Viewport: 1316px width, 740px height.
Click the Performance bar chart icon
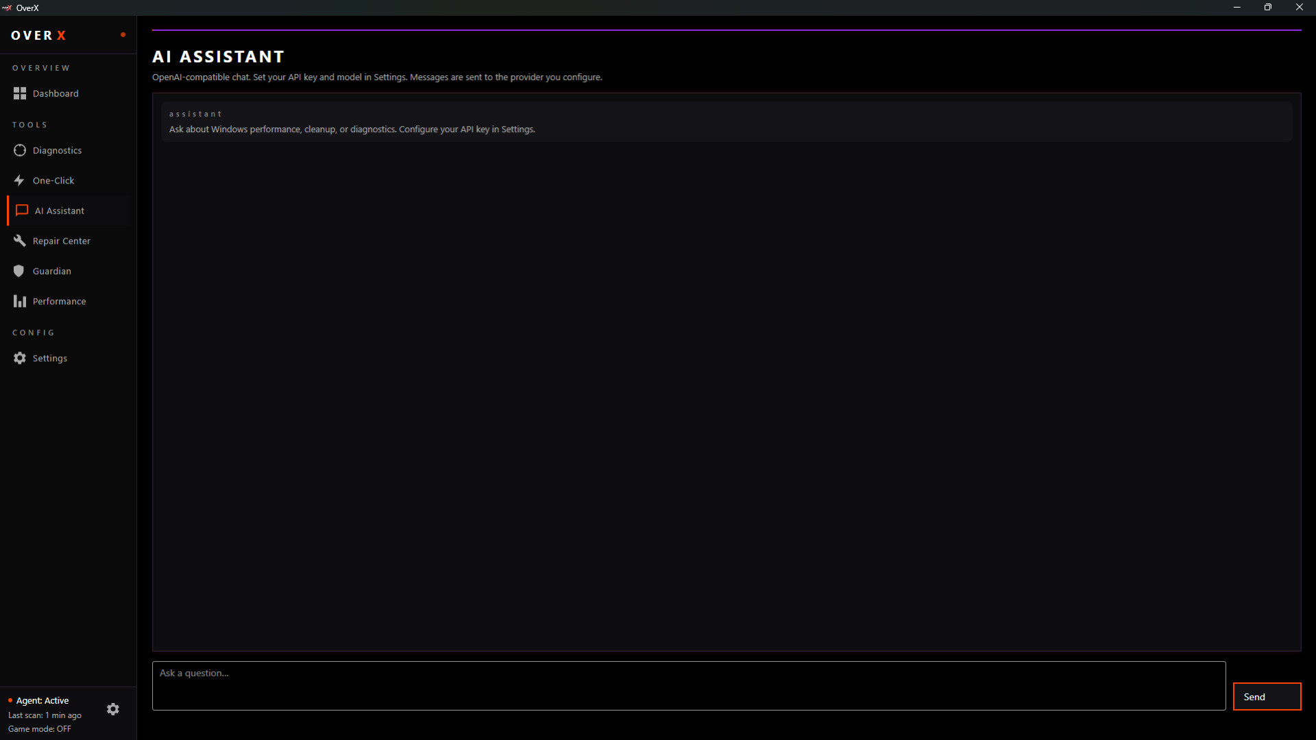pyautogui.click(x=19, y=301)
